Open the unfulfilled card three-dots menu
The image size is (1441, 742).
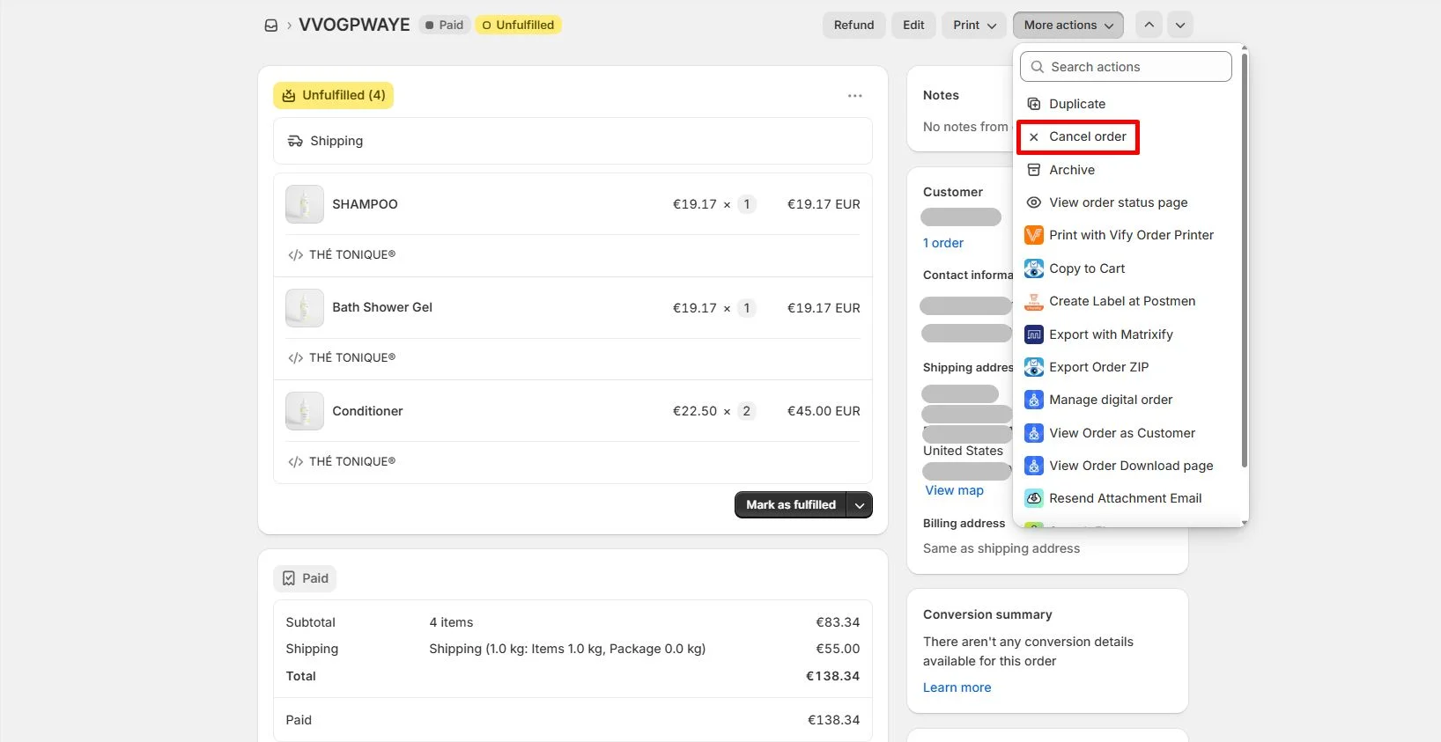854,95
